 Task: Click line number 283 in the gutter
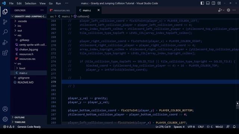coord(53,98)
